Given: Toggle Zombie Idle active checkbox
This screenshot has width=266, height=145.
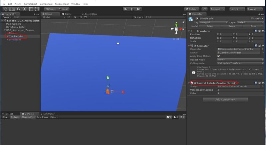Looking at the screenshot, I should (x=197, y=19).
